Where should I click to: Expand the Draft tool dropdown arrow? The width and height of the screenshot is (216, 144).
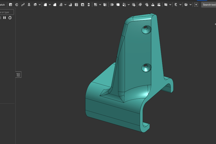click(x=65, y=5)
